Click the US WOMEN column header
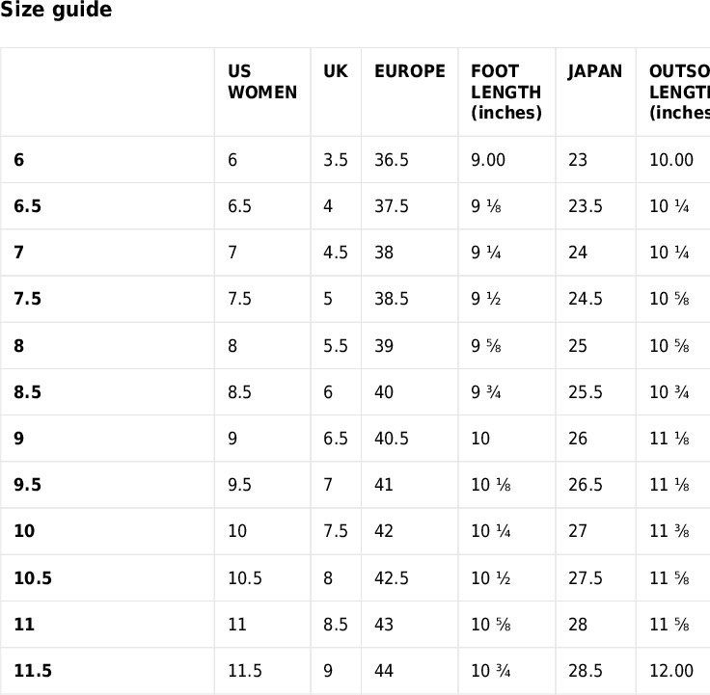Viewport: 710px width, 695px height. click(x=262, y=82)
